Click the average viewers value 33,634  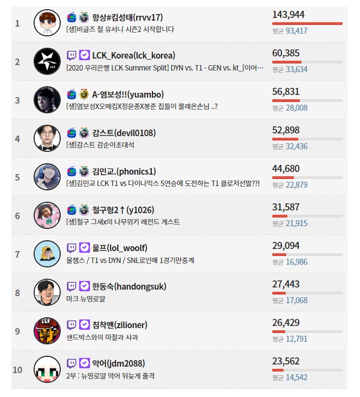click(x=297, y=69)
